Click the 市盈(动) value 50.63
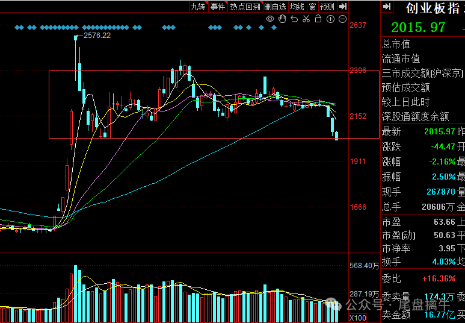The height and width of the screenshot is (323, 465). tap(444, 236)
